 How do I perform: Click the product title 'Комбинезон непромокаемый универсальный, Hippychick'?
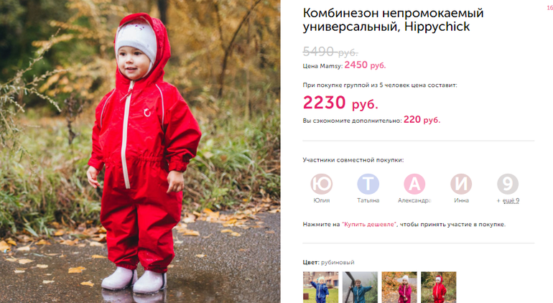tap(393, 20)
